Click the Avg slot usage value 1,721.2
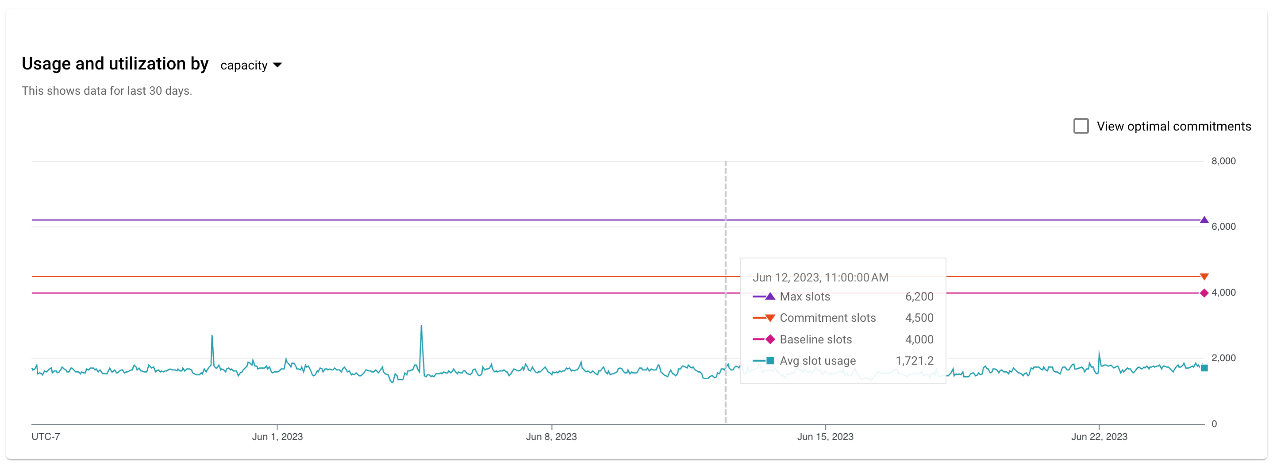Screen dimensions: 1277x470 point(915,360)
